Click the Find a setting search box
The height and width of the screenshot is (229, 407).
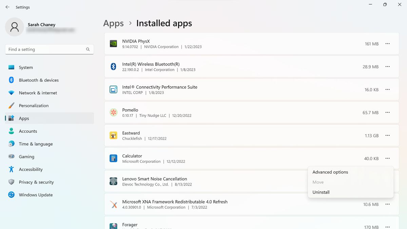click(x=49, y=49)
